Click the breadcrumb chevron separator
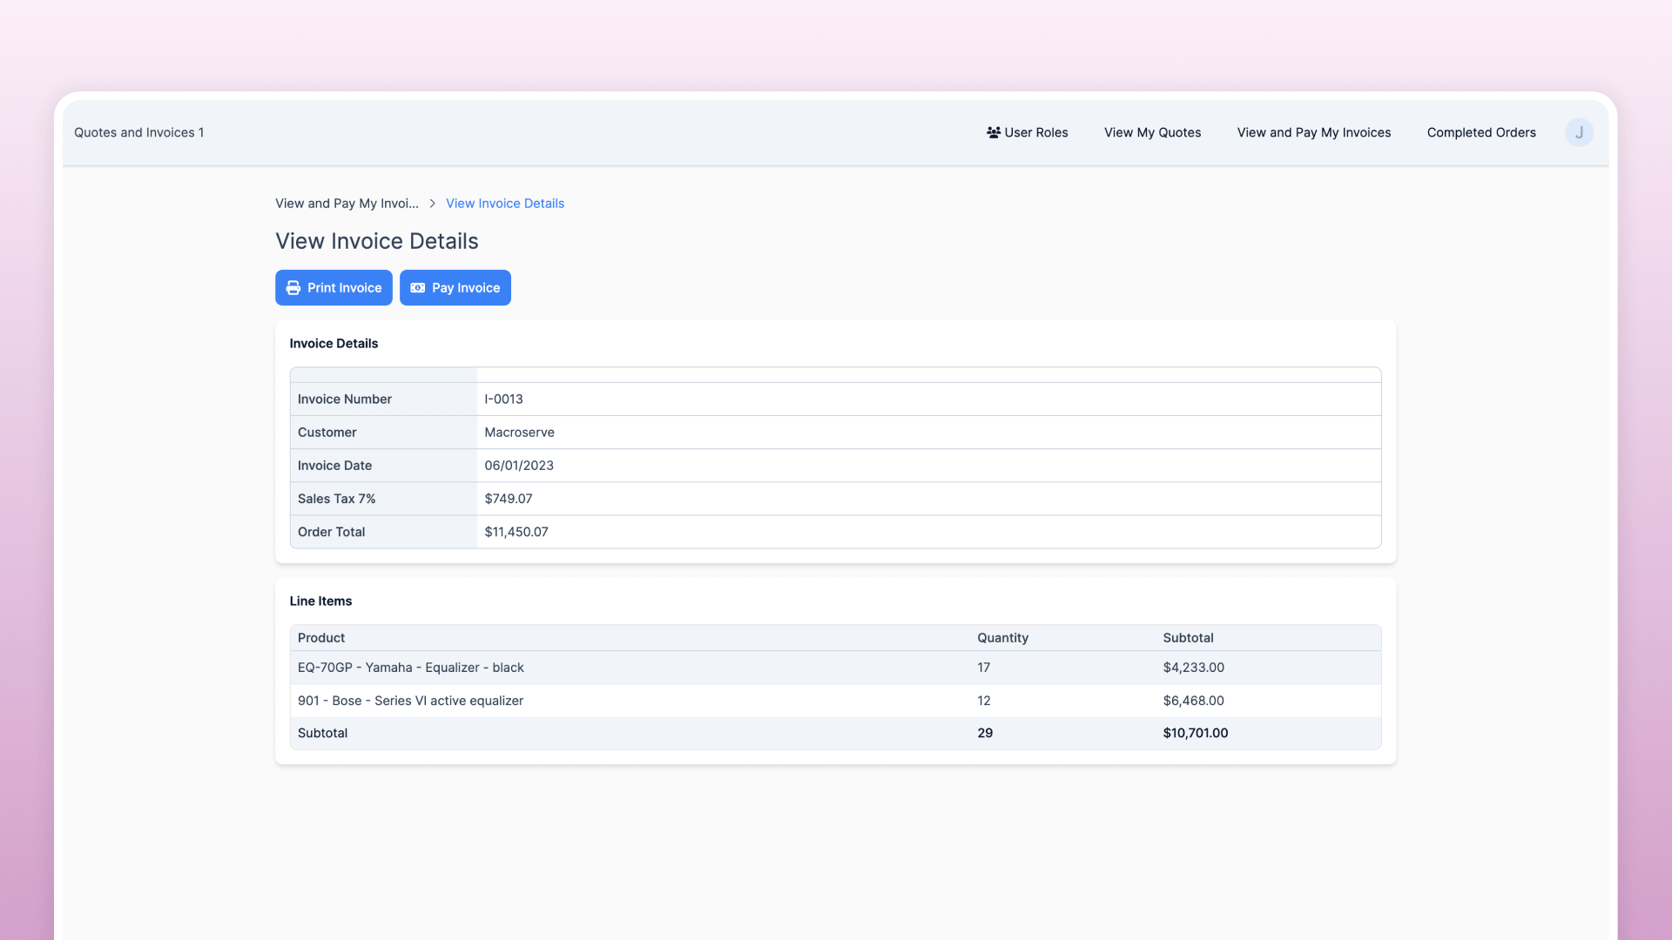The image size is (1672, 940). 432,204
